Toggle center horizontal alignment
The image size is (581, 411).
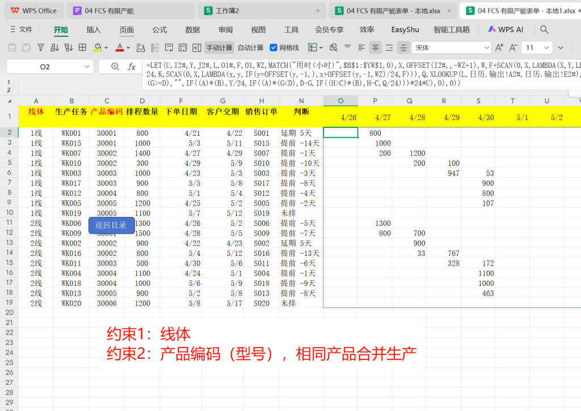[376, 48]
